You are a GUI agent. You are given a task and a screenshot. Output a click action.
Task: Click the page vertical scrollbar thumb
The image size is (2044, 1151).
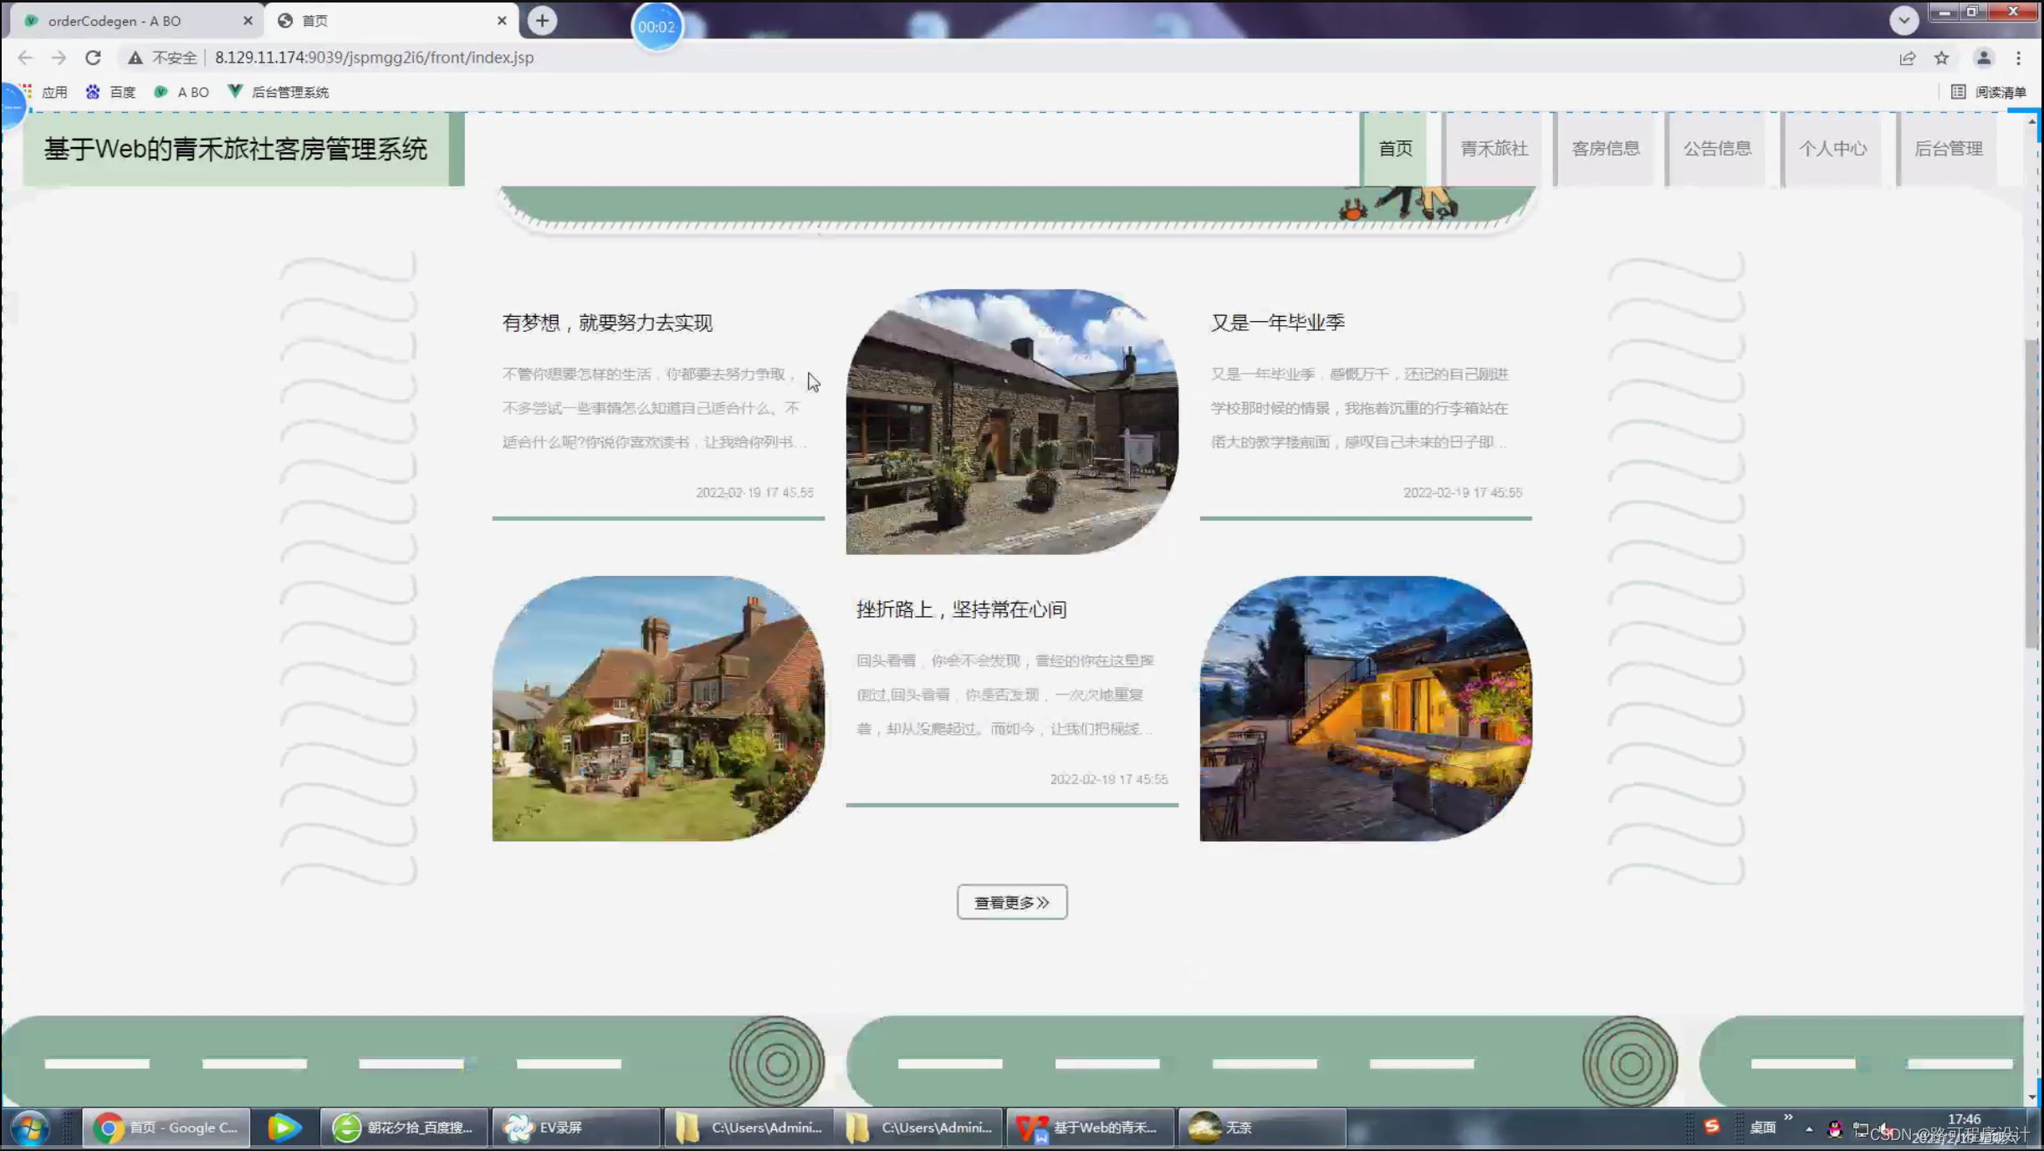pyautogui.click(x=2031, y=493)
